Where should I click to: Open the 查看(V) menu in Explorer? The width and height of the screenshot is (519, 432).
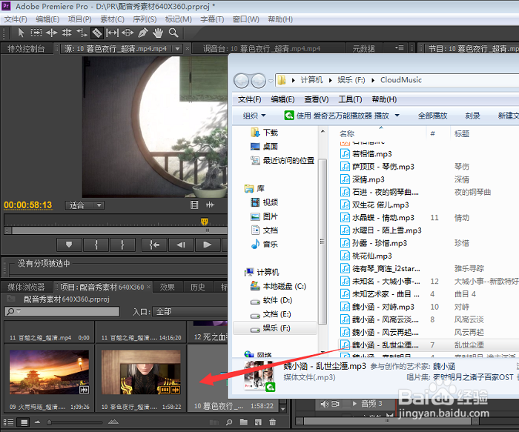pyautogui.click(x=317, y=99)
